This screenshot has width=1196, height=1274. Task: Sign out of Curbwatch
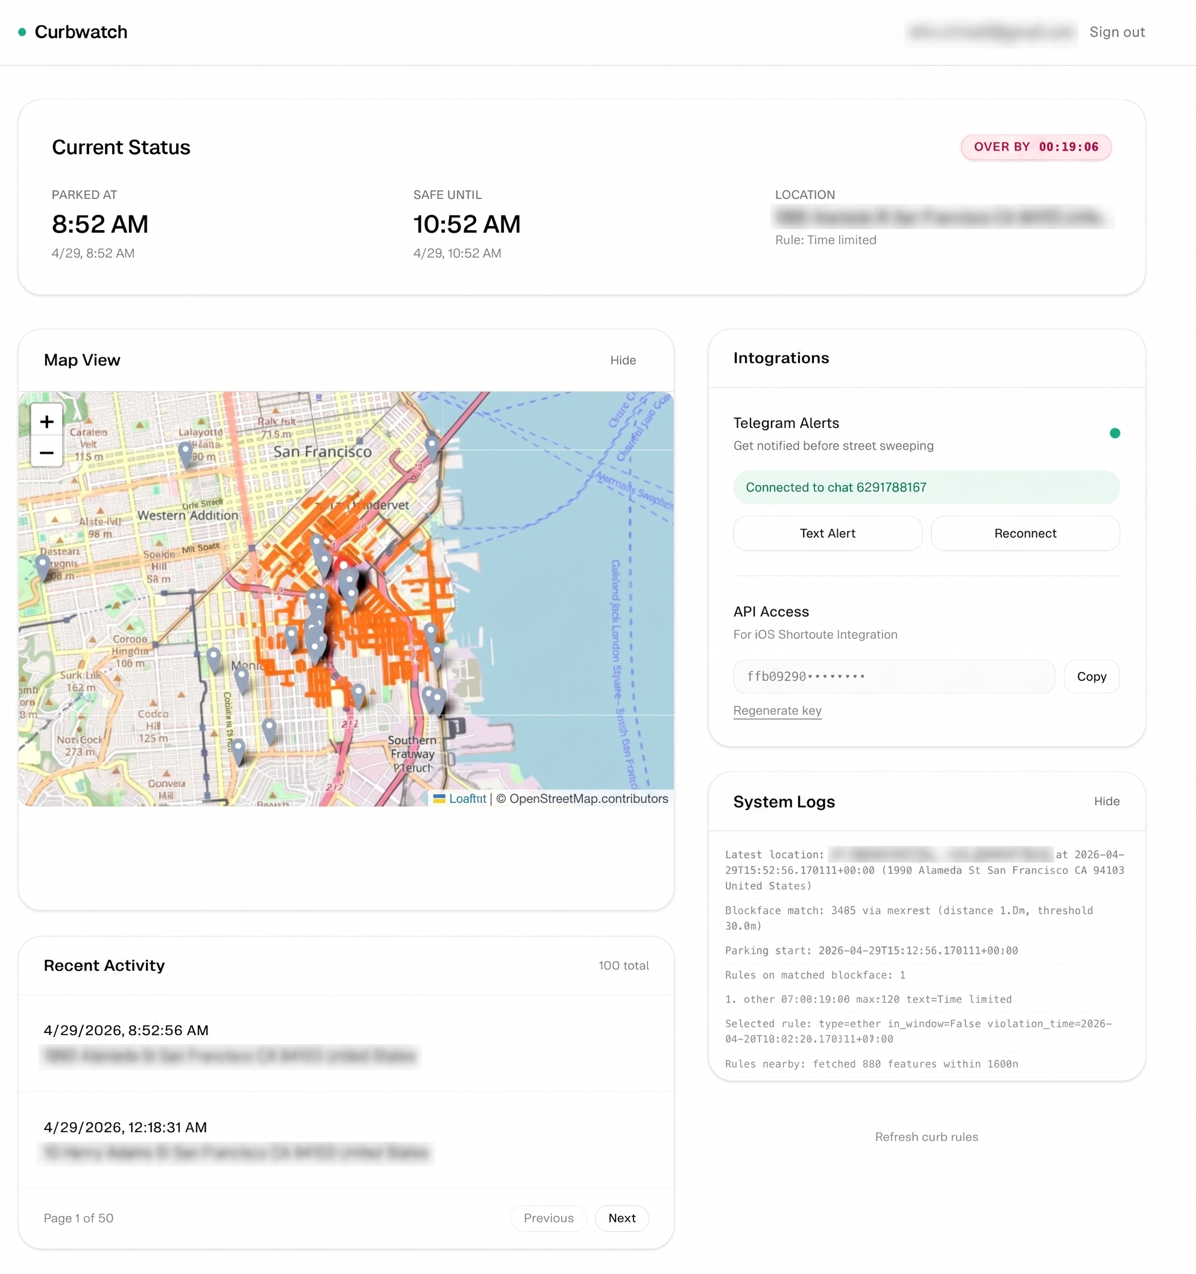tap(1116, 31)
